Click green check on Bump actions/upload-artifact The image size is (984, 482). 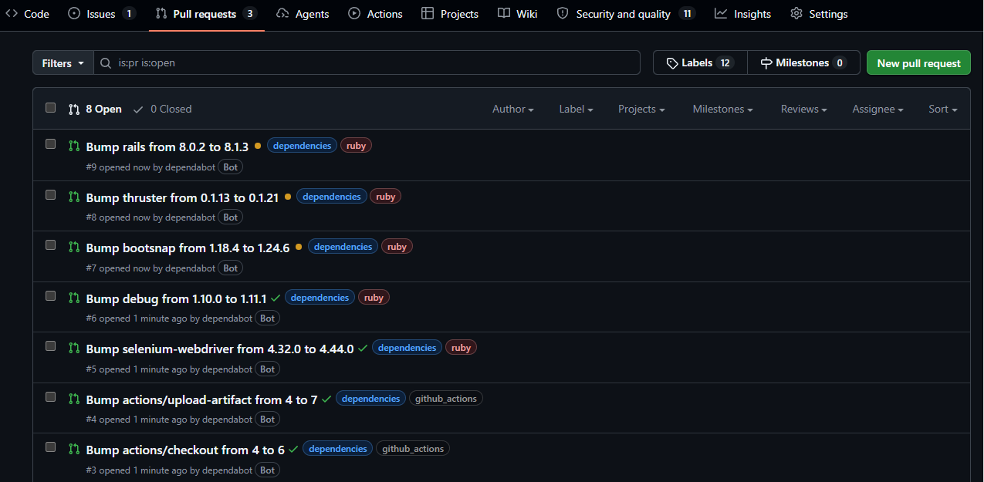pos(326,399)
